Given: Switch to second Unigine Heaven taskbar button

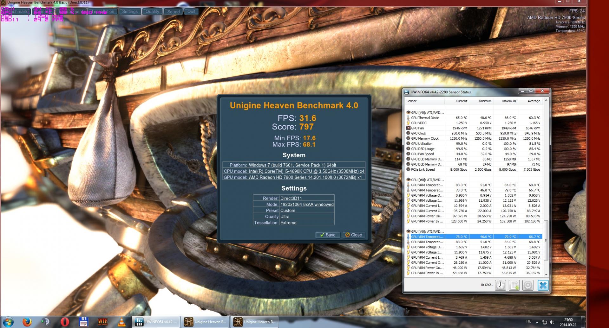Looking at the screenshot, I should (255, 322).
